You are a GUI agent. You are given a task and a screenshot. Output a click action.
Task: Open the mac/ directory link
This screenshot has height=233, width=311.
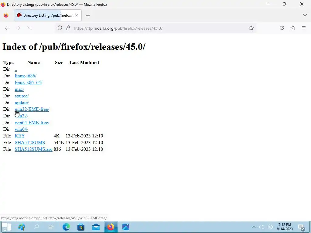pos(19,89)
